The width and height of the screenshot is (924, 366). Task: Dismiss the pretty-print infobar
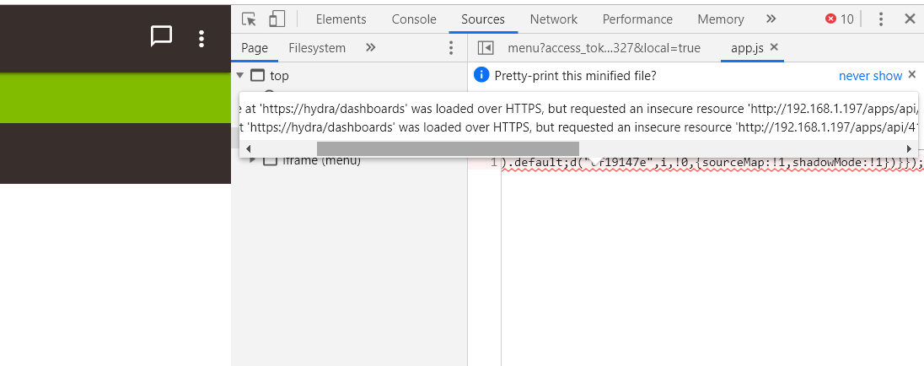(x=911, y=75)
